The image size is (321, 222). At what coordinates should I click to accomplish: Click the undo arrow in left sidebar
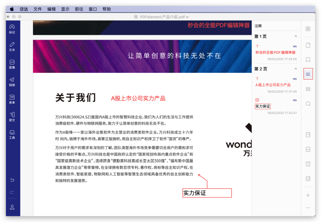coord(12,180)
